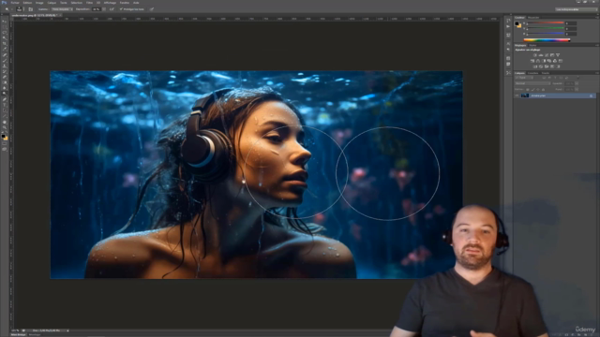Add a Vibrance adjustment from Réglages panel
This screenshot has width=600, height=337.
(x=558, y=55)
